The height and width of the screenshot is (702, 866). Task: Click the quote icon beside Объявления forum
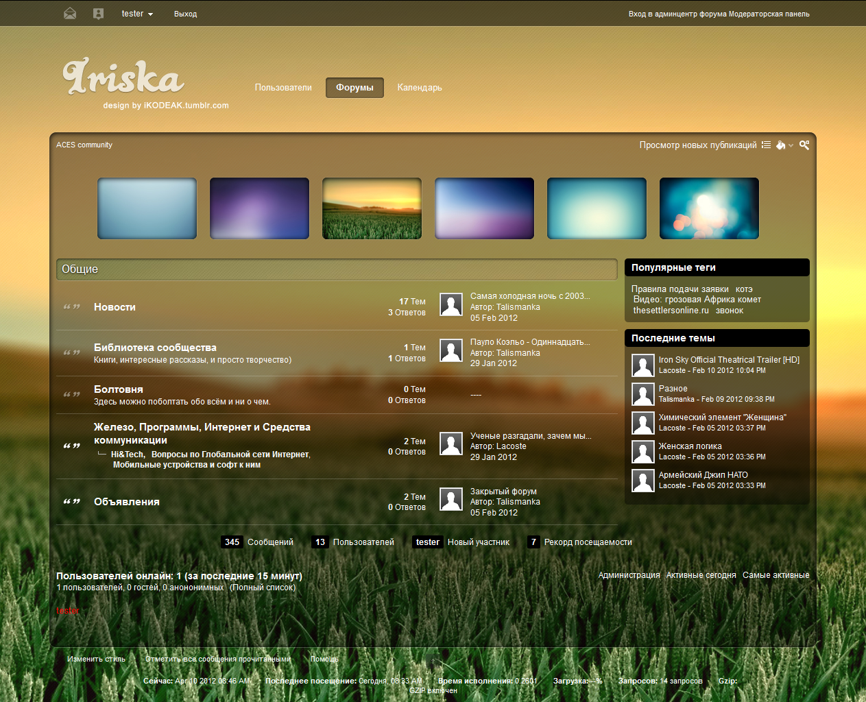coord(72,502)
